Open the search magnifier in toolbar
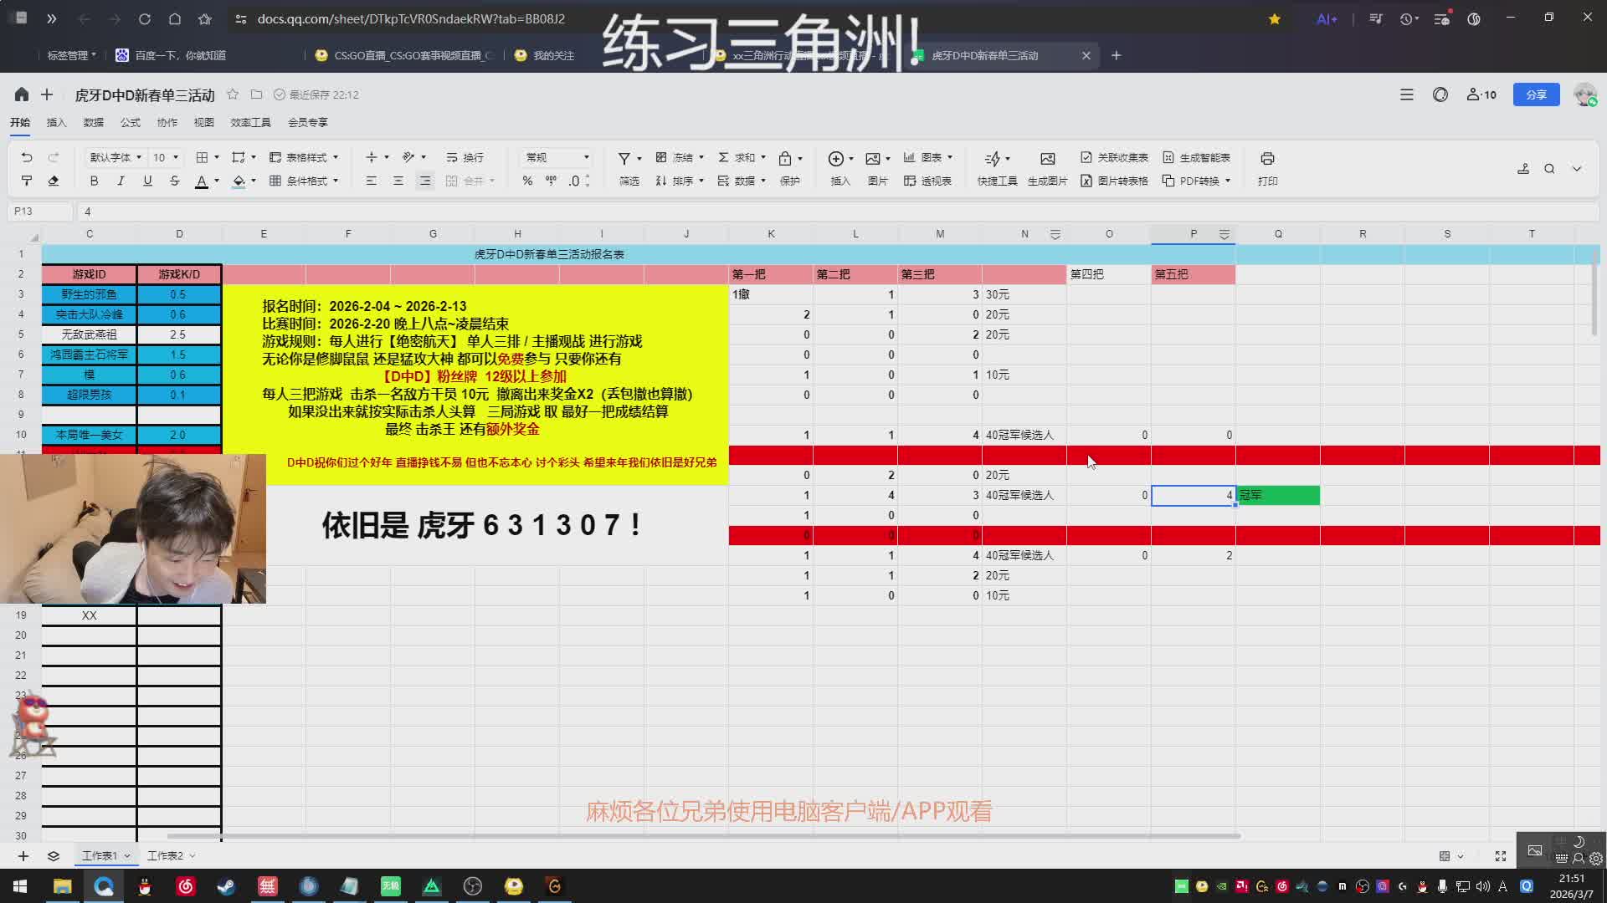Screen dimensions: 1607x903 pyautogui.click(x=1549, y=169)
